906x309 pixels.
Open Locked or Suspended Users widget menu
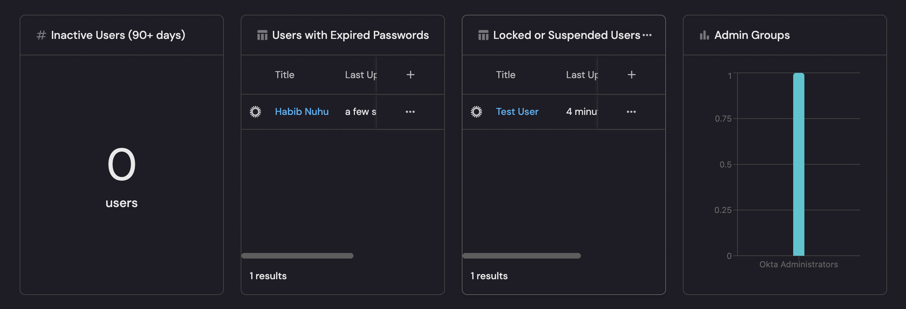tap(647, 35)
